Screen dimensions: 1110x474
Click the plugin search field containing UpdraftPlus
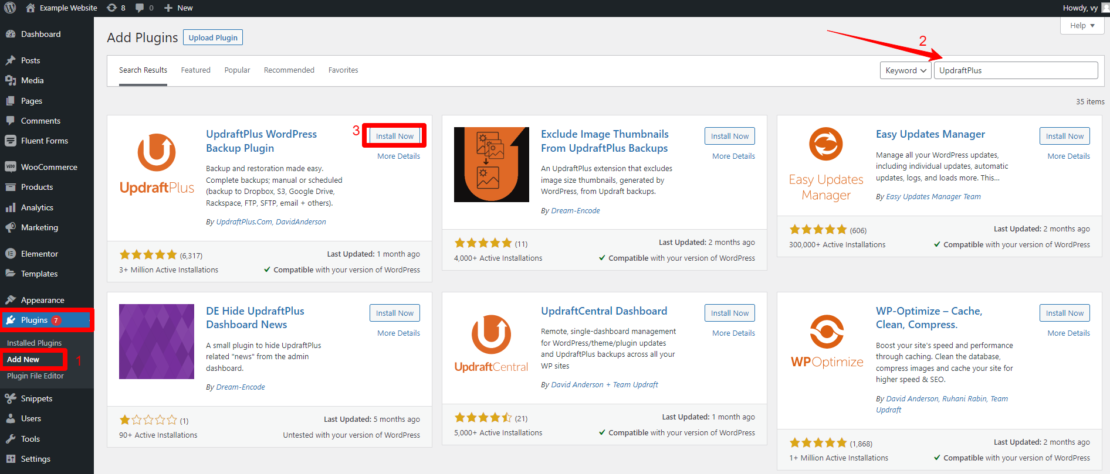pos(1016,70)
